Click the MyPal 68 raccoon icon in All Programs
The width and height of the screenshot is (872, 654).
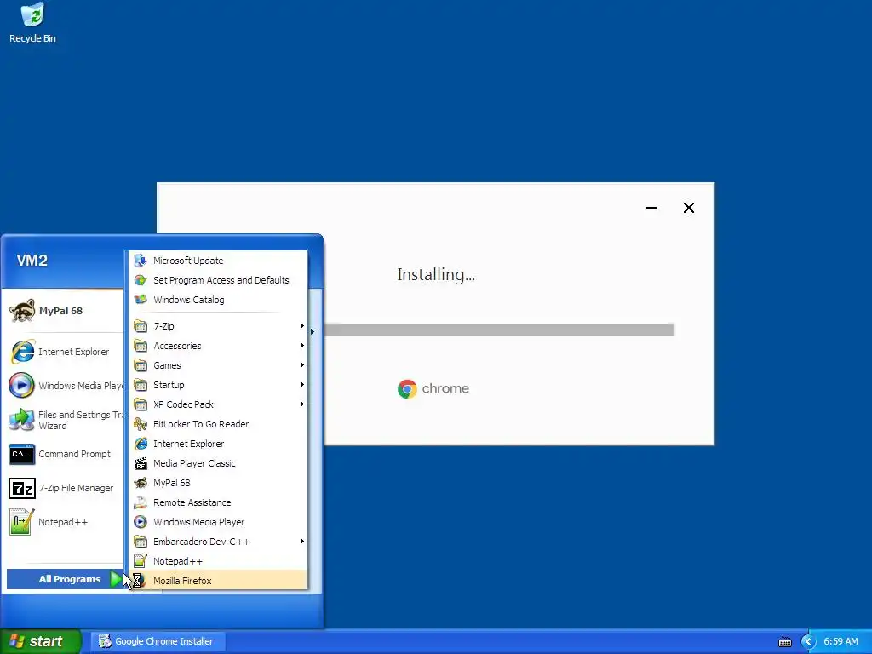coord(141,483)
